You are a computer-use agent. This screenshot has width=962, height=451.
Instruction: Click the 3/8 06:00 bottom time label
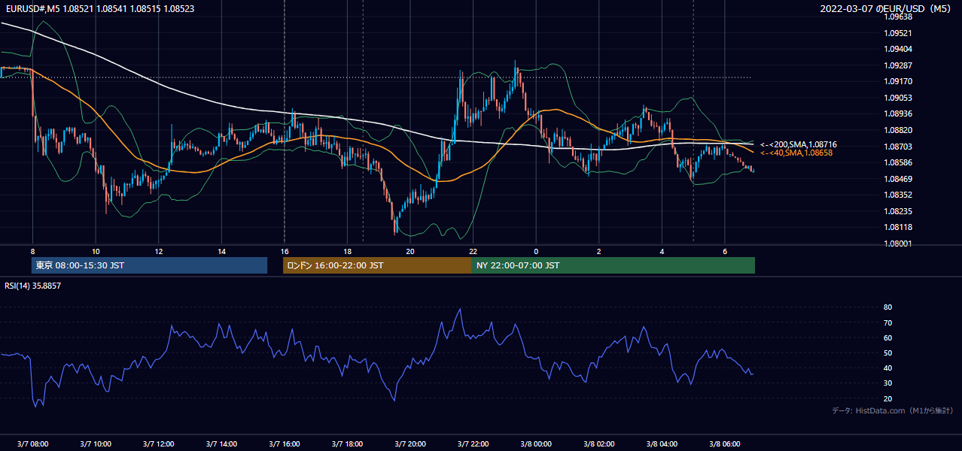pos(724,443)
